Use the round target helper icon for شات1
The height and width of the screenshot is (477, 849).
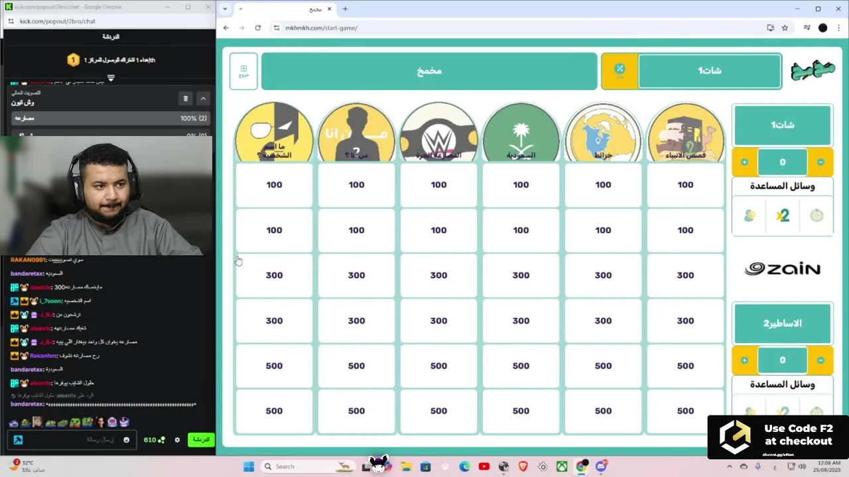point(816,215)
